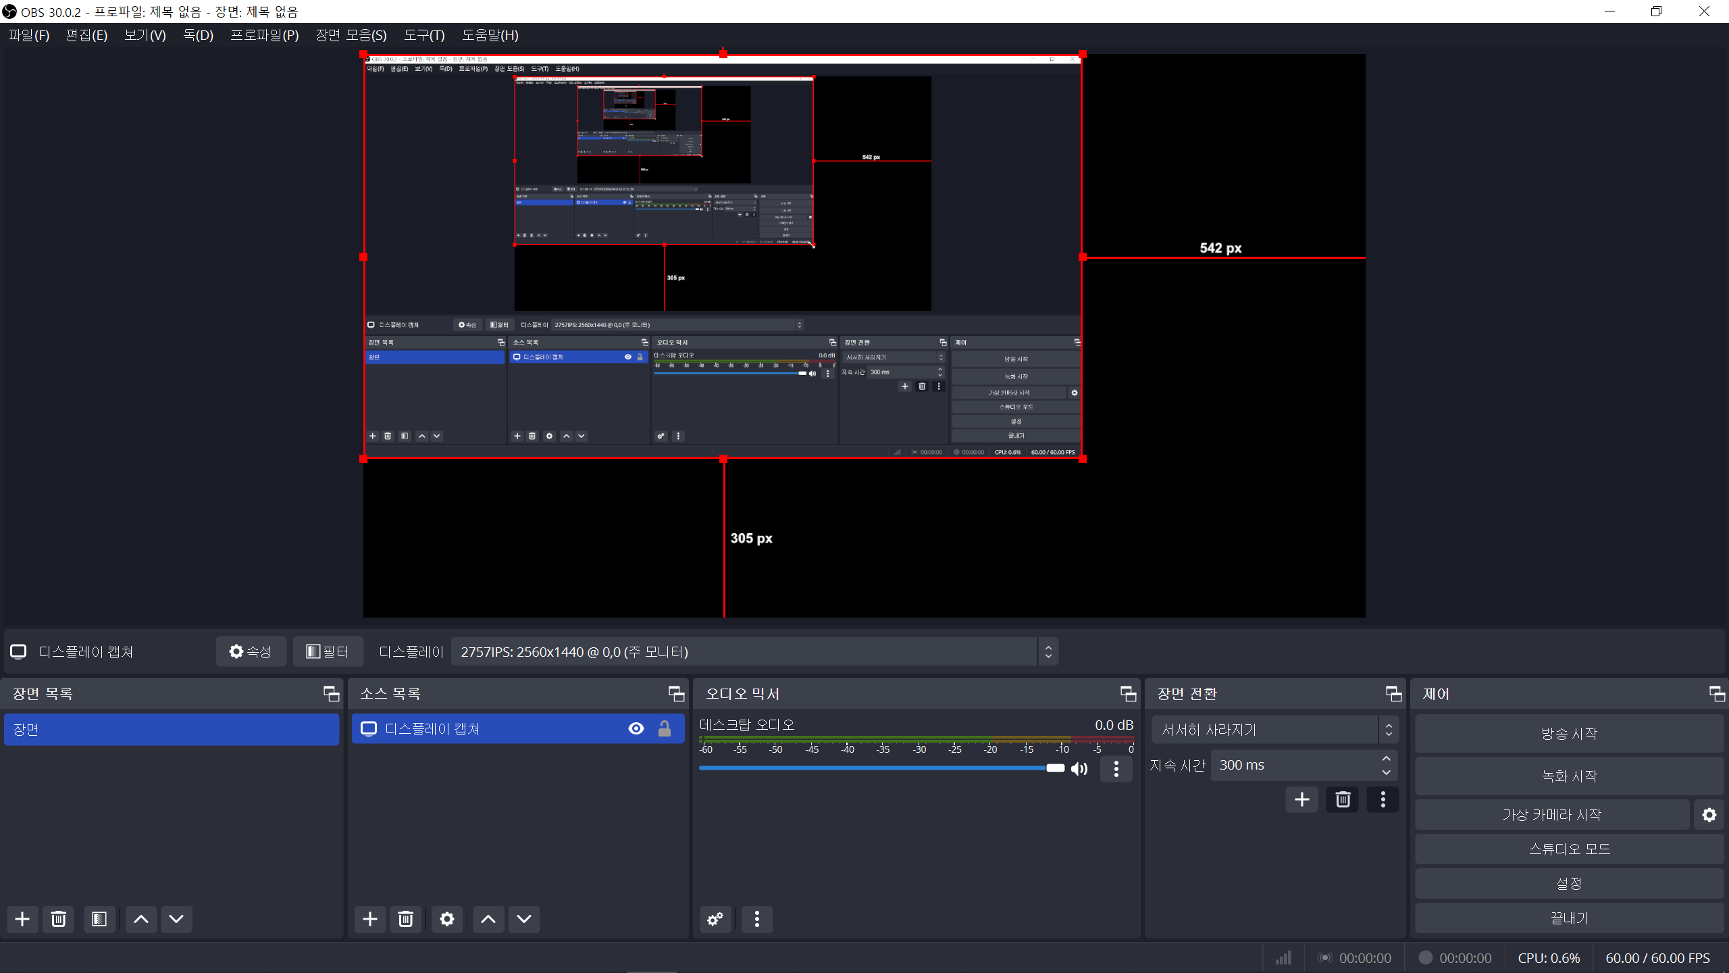Toggle visibility of display capture source

(x=636, y=728)
